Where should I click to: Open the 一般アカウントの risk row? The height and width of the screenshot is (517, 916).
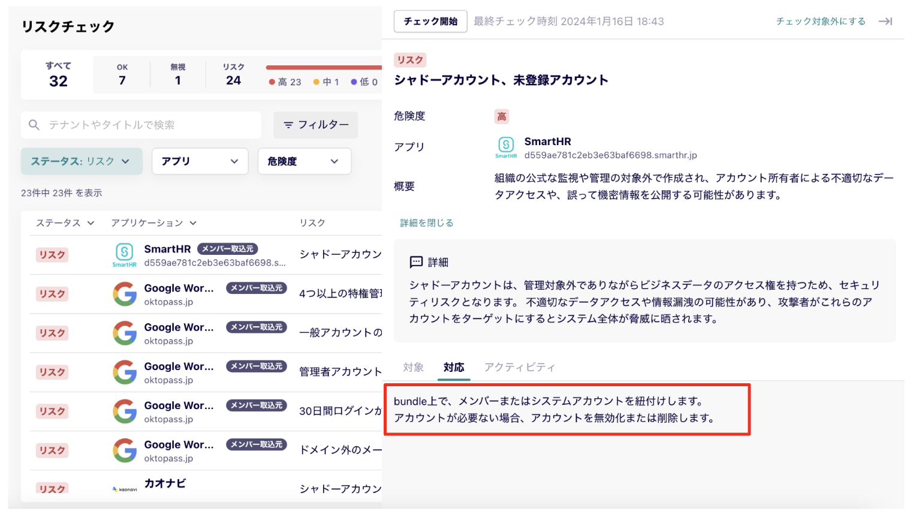[x=206, y=333]
